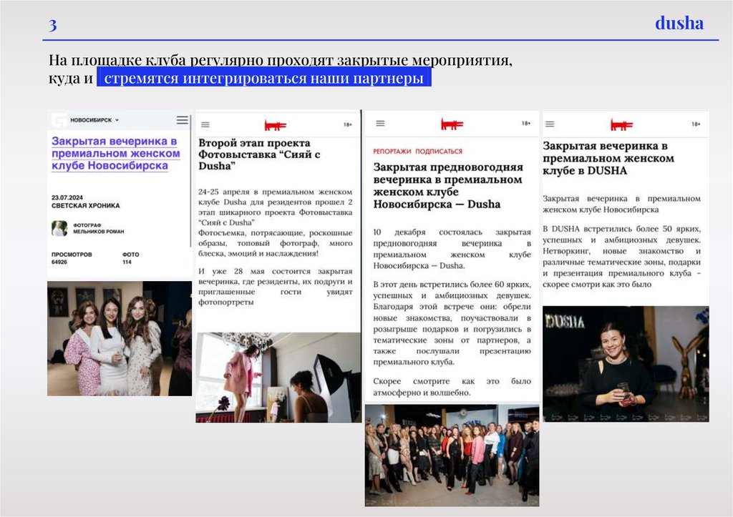Open hamburger menu above 'РЕПОРТАЖИ'
Viewport: 733px width, 517px height.
381,123
